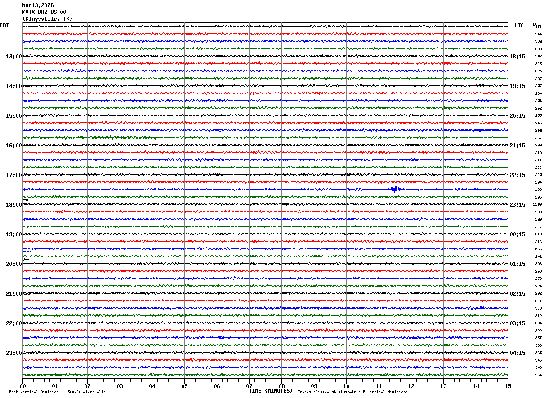Click the vertical division microvolts scale note

(x=57, y=392)
